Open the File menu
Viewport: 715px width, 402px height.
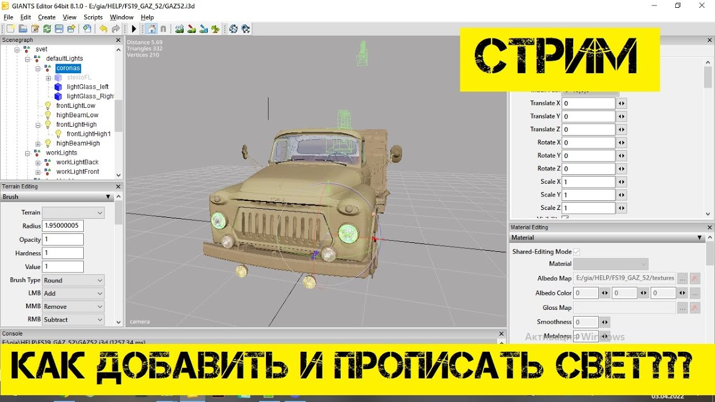8,17
